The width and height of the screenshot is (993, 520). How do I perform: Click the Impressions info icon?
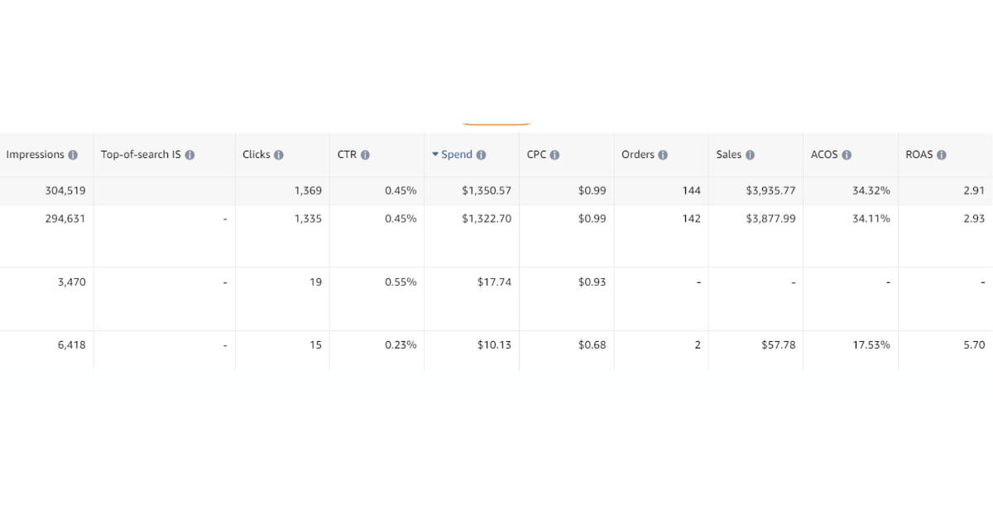tap(72, 154)
